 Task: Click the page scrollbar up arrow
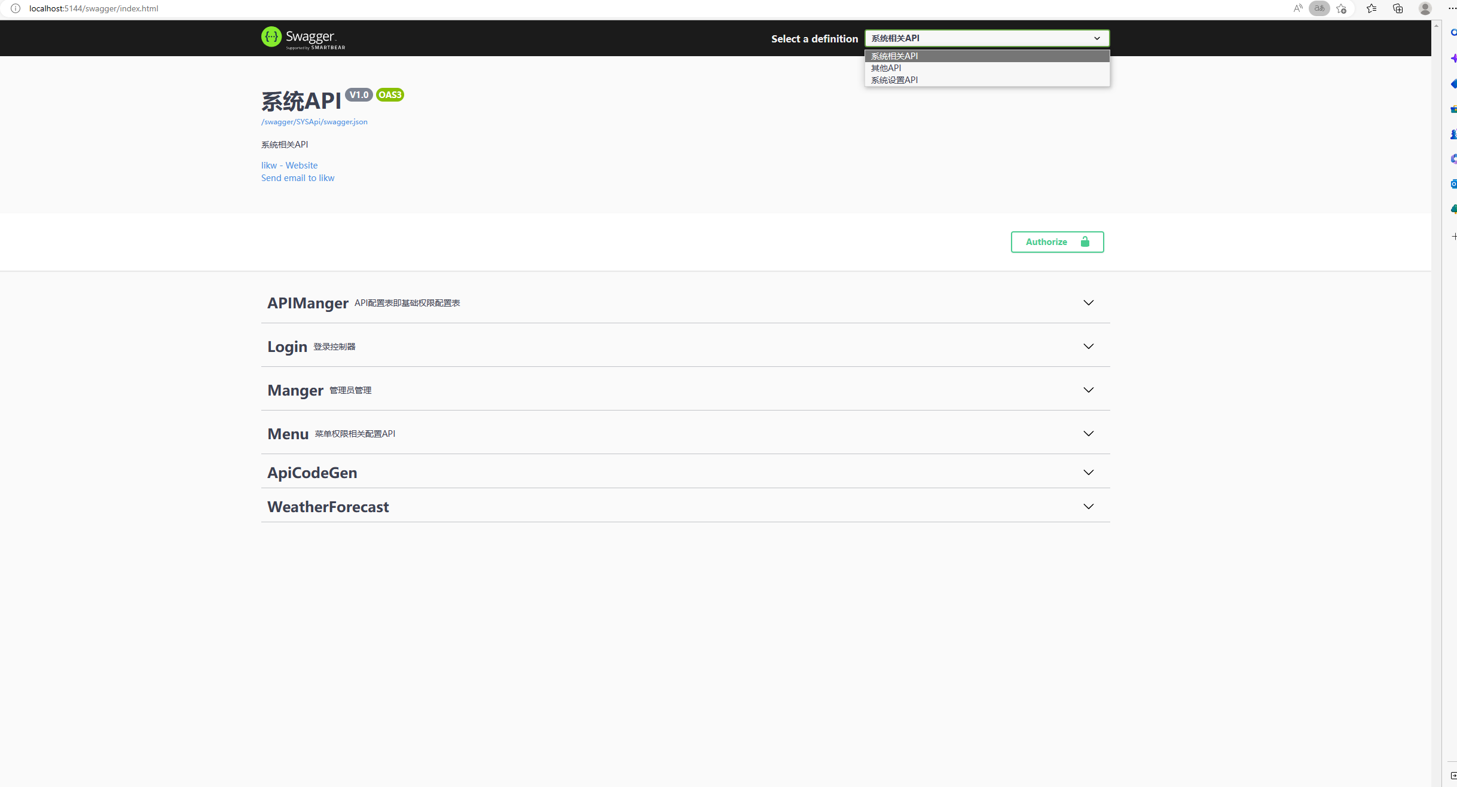(1436, 25)
